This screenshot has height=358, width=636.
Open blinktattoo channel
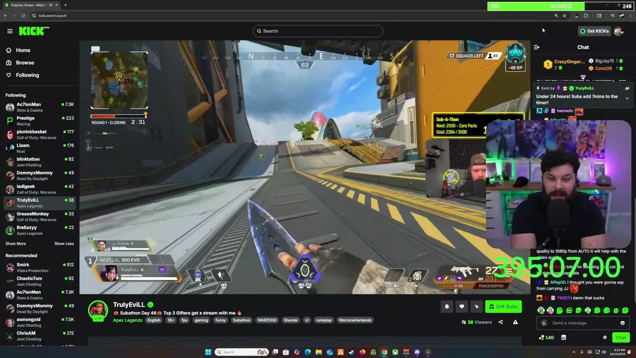pos(40,162)
